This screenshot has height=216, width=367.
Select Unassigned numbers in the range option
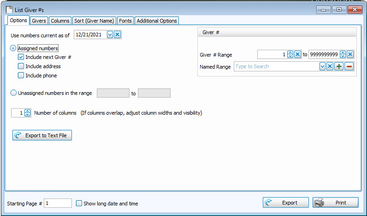(x=13, y=93)
